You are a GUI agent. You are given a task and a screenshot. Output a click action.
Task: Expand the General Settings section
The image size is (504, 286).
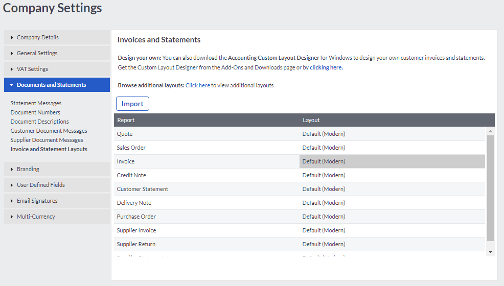click(x=37, y=53)
